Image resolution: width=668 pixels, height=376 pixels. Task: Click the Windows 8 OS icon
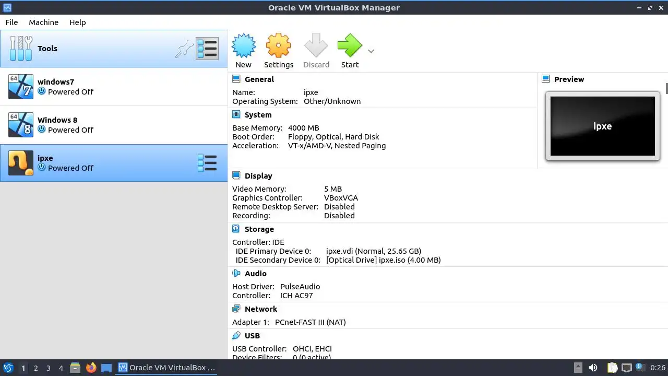(21, 125)
